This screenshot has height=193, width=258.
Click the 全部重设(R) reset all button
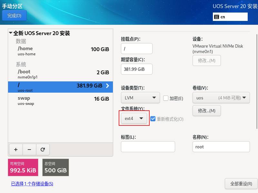tap(241, 184)
